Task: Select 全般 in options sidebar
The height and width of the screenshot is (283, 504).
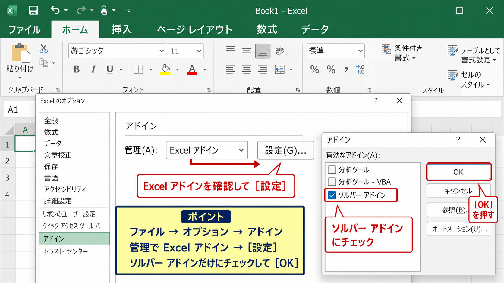Action: (51, 121)
